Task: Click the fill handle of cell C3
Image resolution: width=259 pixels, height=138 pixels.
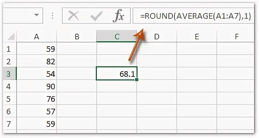Action: (x=137, y=80)
